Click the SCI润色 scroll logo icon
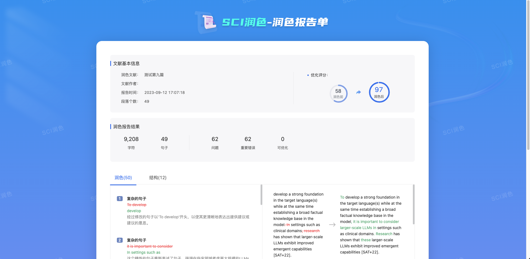530x259 pixels. click(207, 22)
